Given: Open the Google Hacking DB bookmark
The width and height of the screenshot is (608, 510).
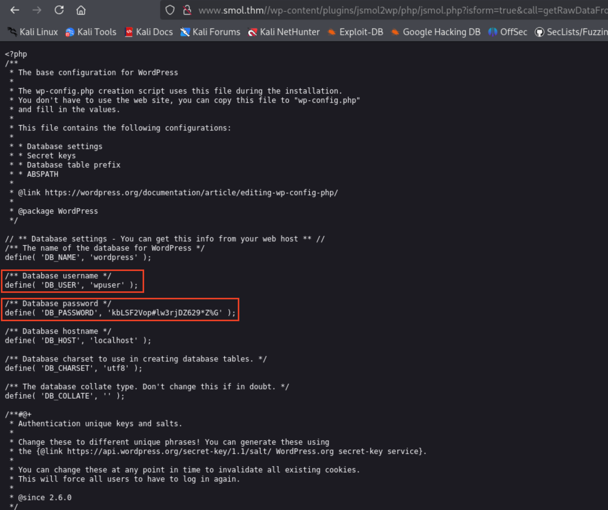Looking at the screenshot, I should click(x=436, y=32).
